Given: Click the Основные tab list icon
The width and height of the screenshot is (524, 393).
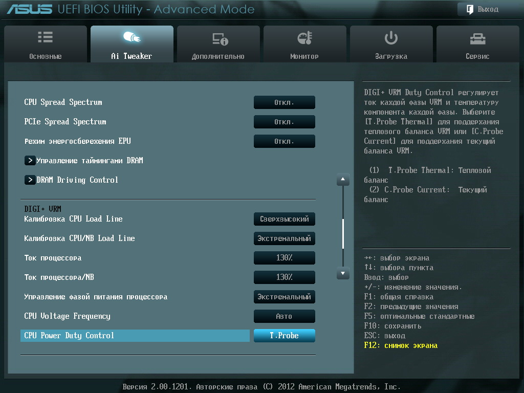Looking at the screenshot, I should tap(45, 38).
